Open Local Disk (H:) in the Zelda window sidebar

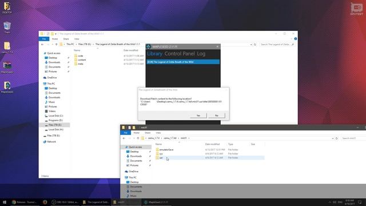[56, 129]
